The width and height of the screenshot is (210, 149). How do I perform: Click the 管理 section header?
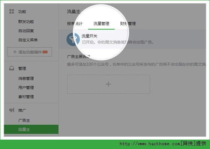point(22,68)
